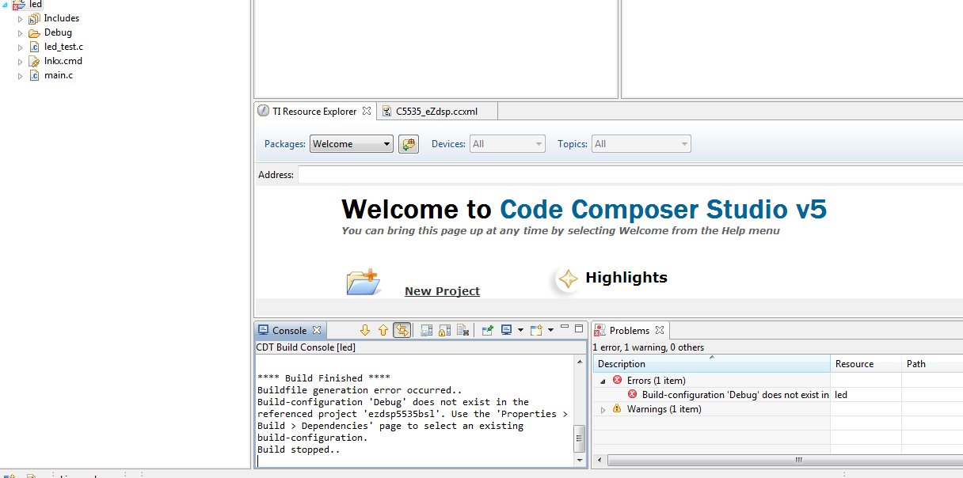This screenshot has height=478, width=963.
Task: Click Copy Build Log icon in Console
Action: [427, 330]
